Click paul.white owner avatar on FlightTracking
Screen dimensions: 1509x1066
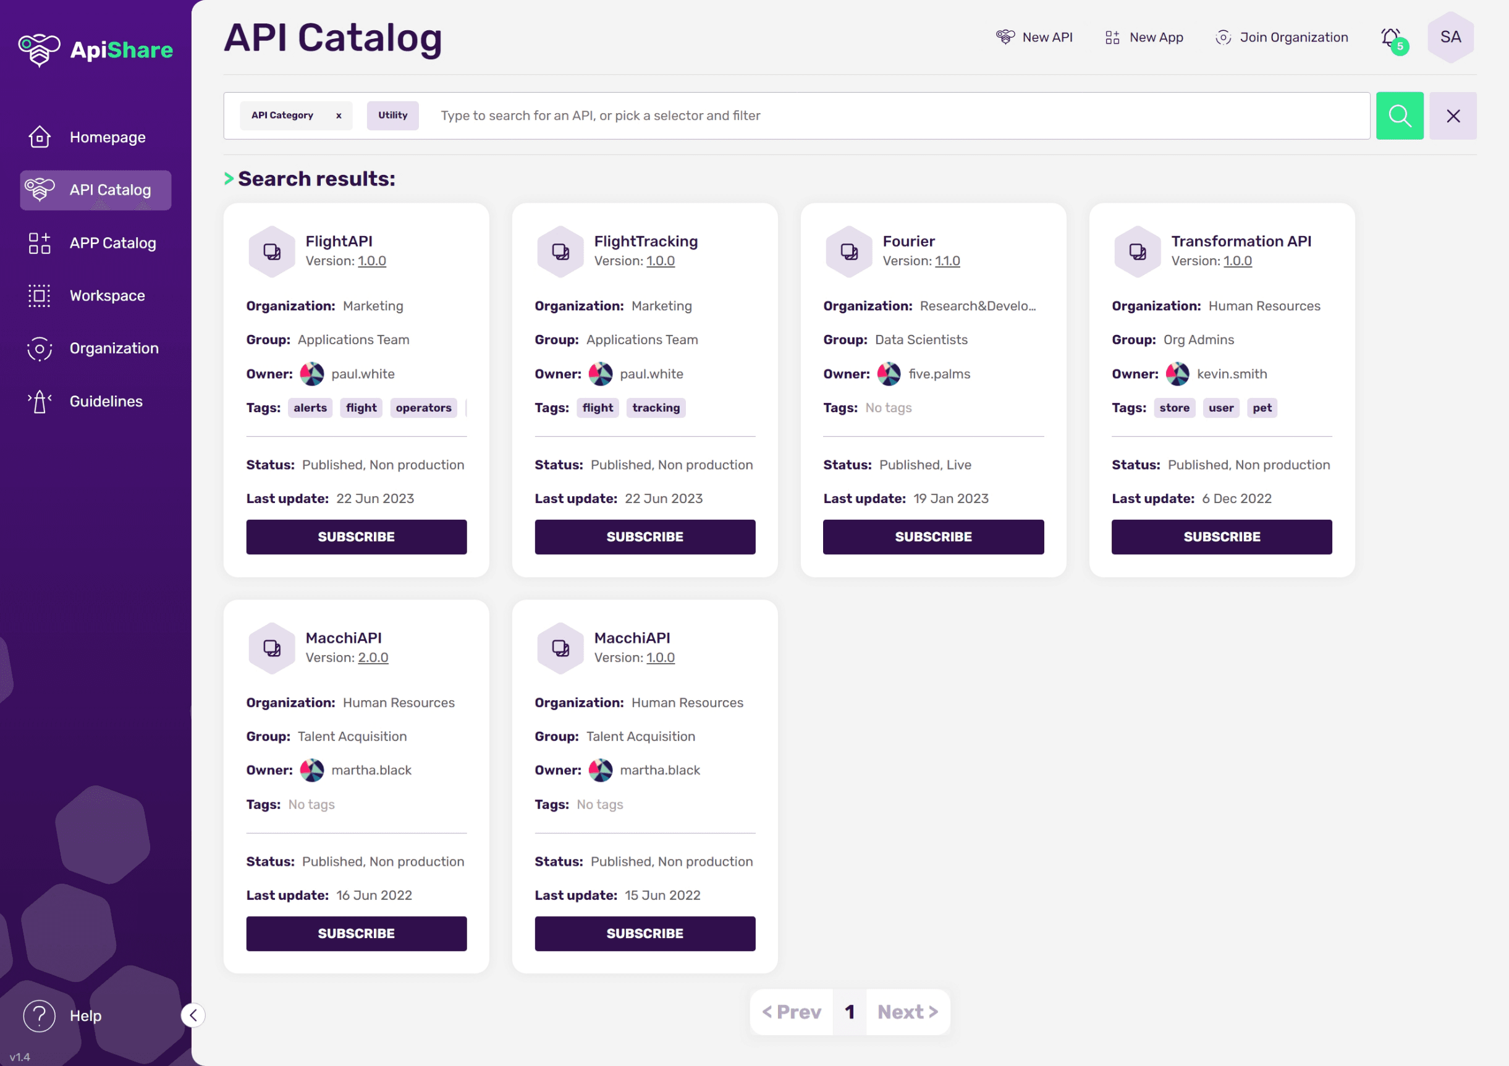click(600, 374)
